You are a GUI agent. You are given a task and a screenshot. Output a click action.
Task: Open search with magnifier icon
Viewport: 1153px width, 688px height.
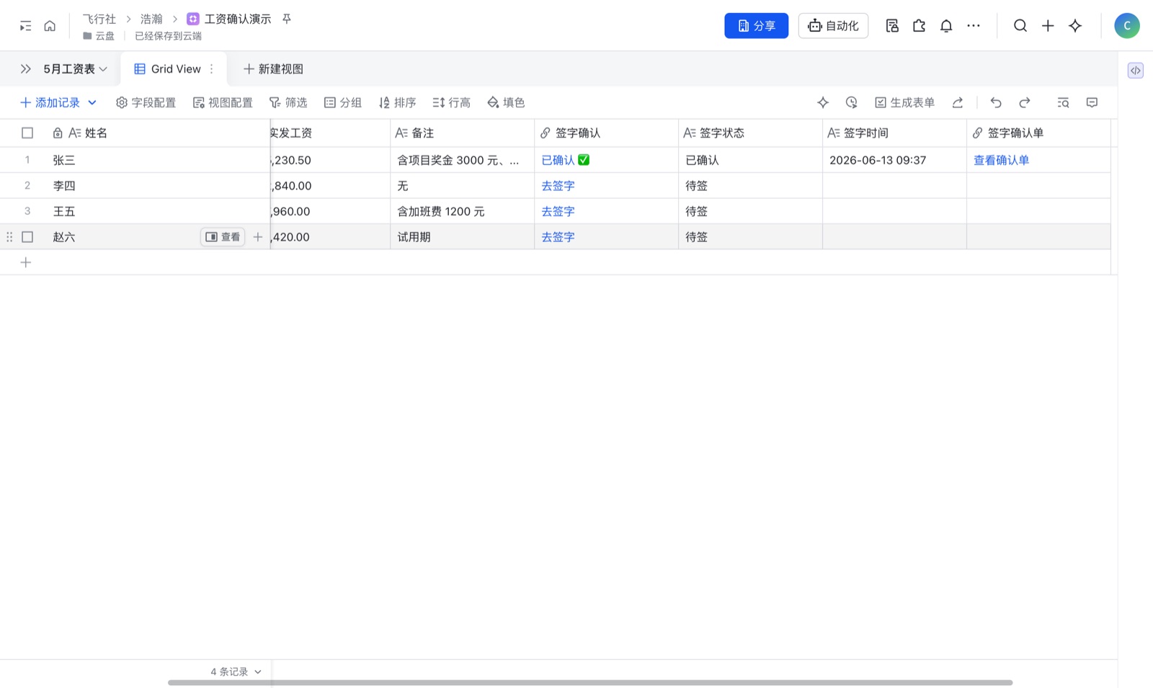pos(1020,26)
